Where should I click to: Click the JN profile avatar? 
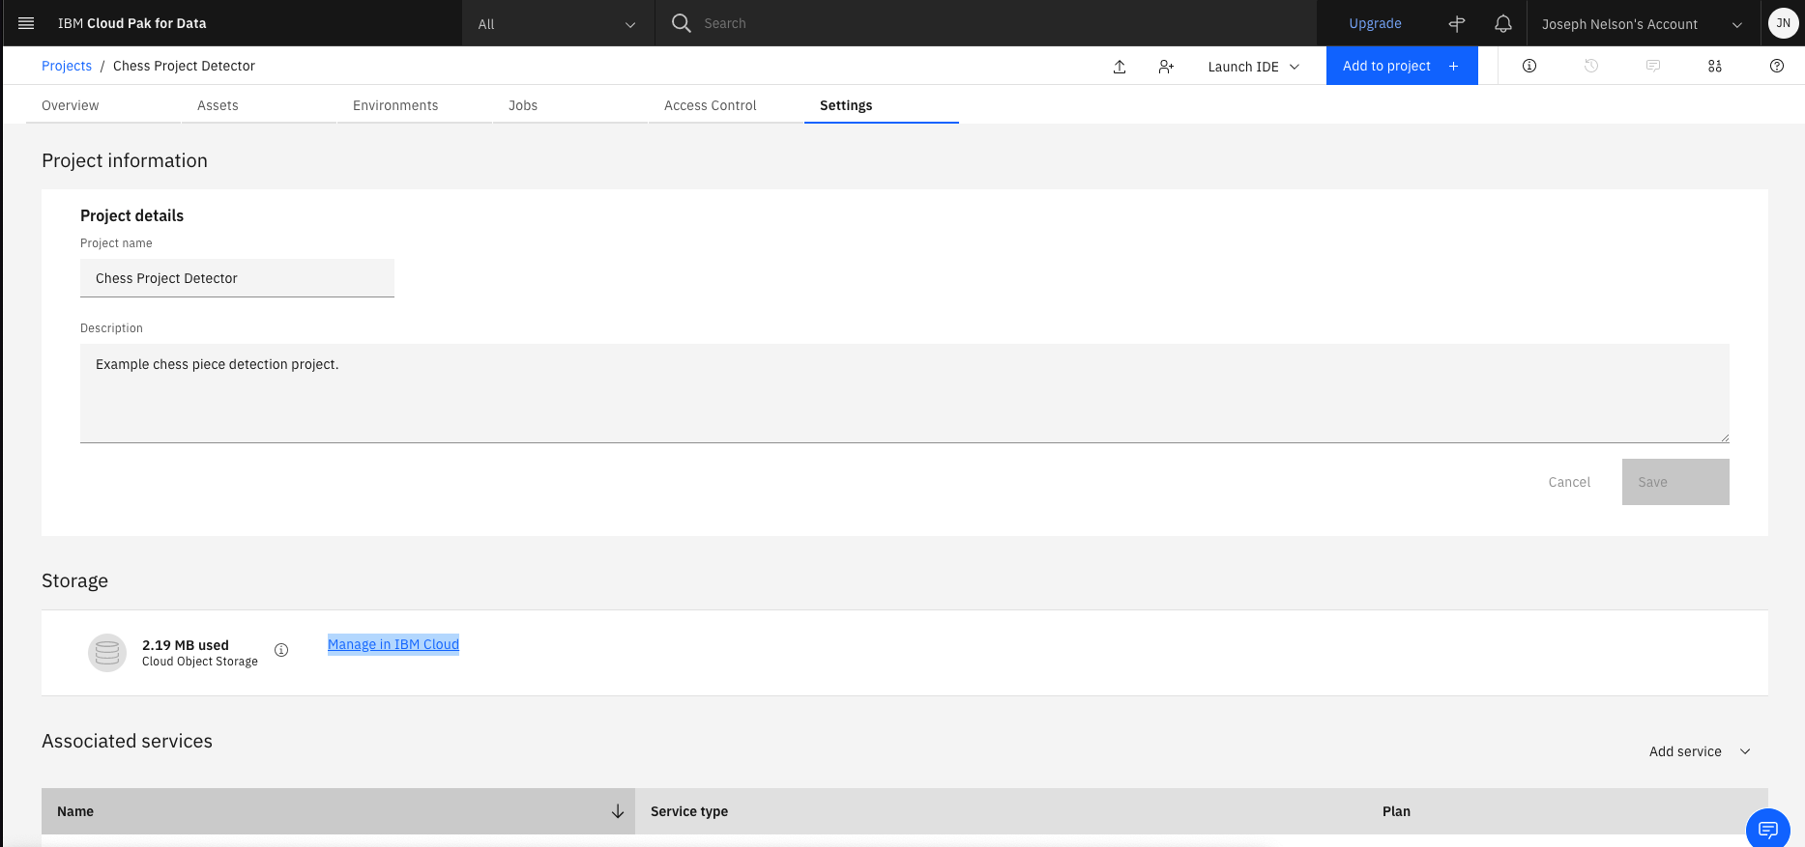pos(1783,23)
